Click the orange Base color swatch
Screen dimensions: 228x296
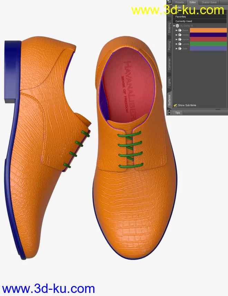208,30
